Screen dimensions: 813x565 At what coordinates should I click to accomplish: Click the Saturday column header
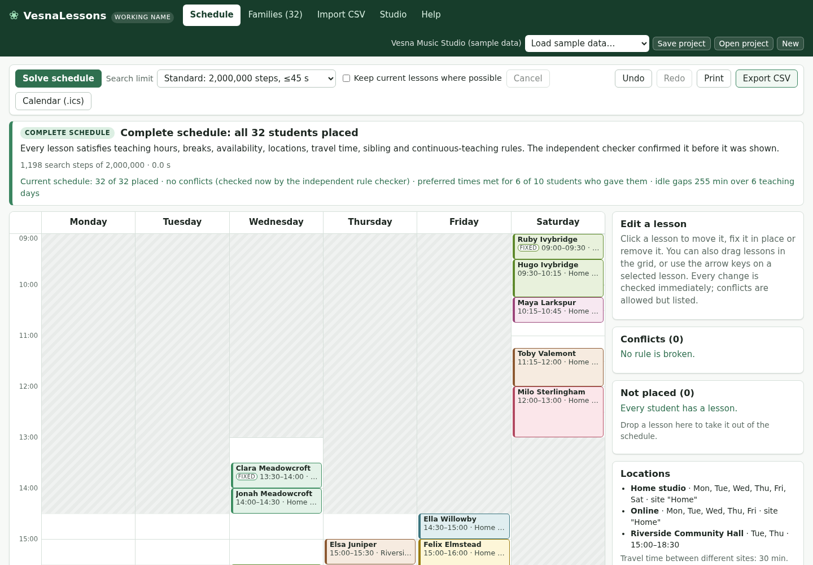click(x=558, y=222)
